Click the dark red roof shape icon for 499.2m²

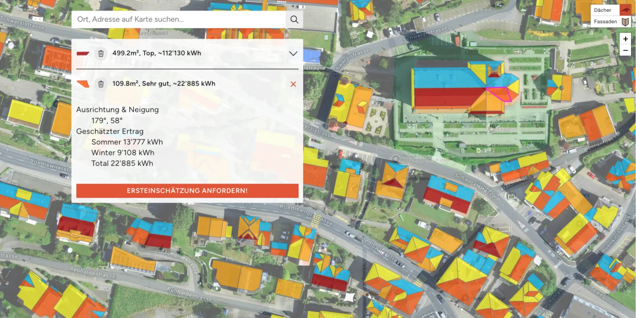coord(83,54)
